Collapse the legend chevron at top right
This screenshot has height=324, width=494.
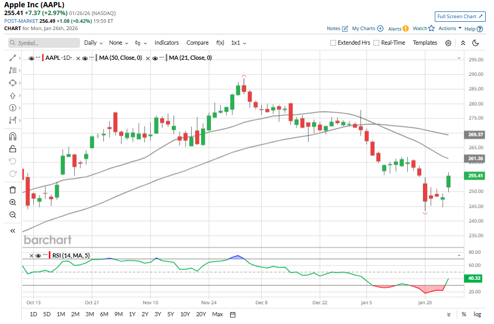[459, 58]
